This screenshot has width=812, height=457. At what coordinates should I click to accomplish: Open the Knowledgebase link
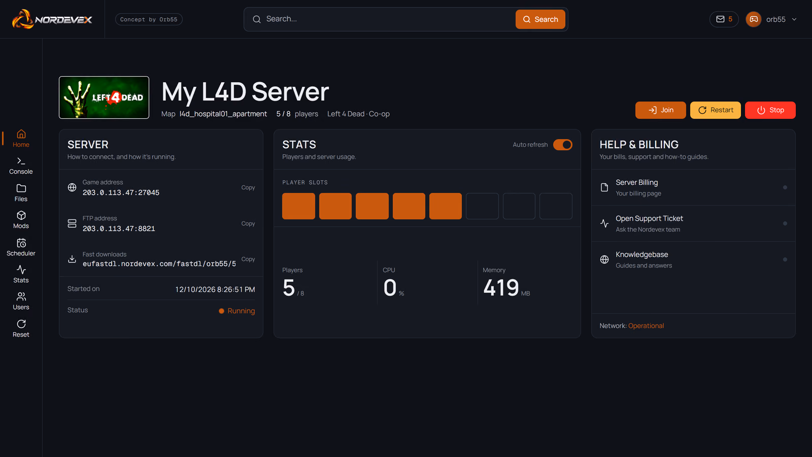[693, 259]
